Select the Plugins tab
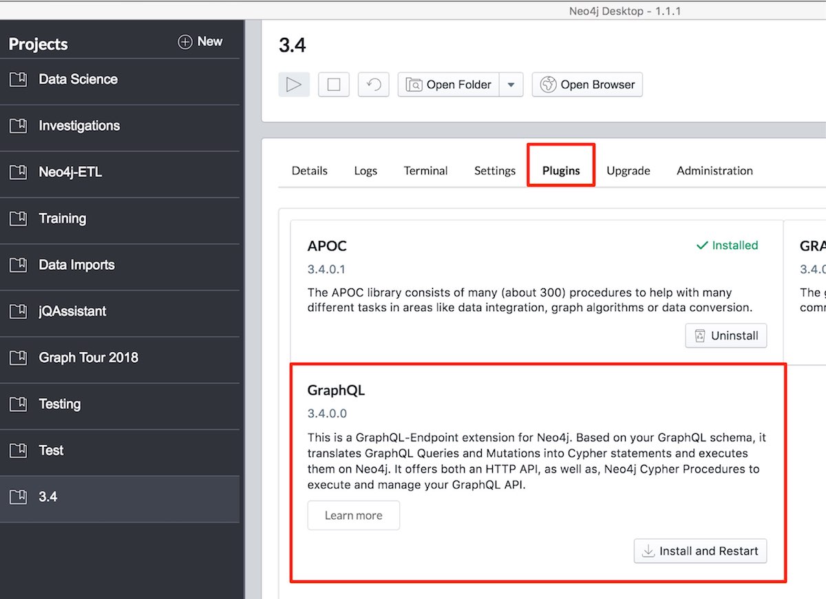The width and height of the screenshot is (826, 599). [x=561, y=171]
